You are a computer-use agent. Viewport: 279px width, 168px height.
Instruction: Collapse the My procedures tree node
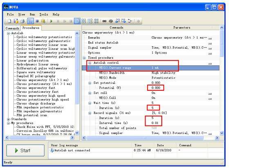click(8, 123)
